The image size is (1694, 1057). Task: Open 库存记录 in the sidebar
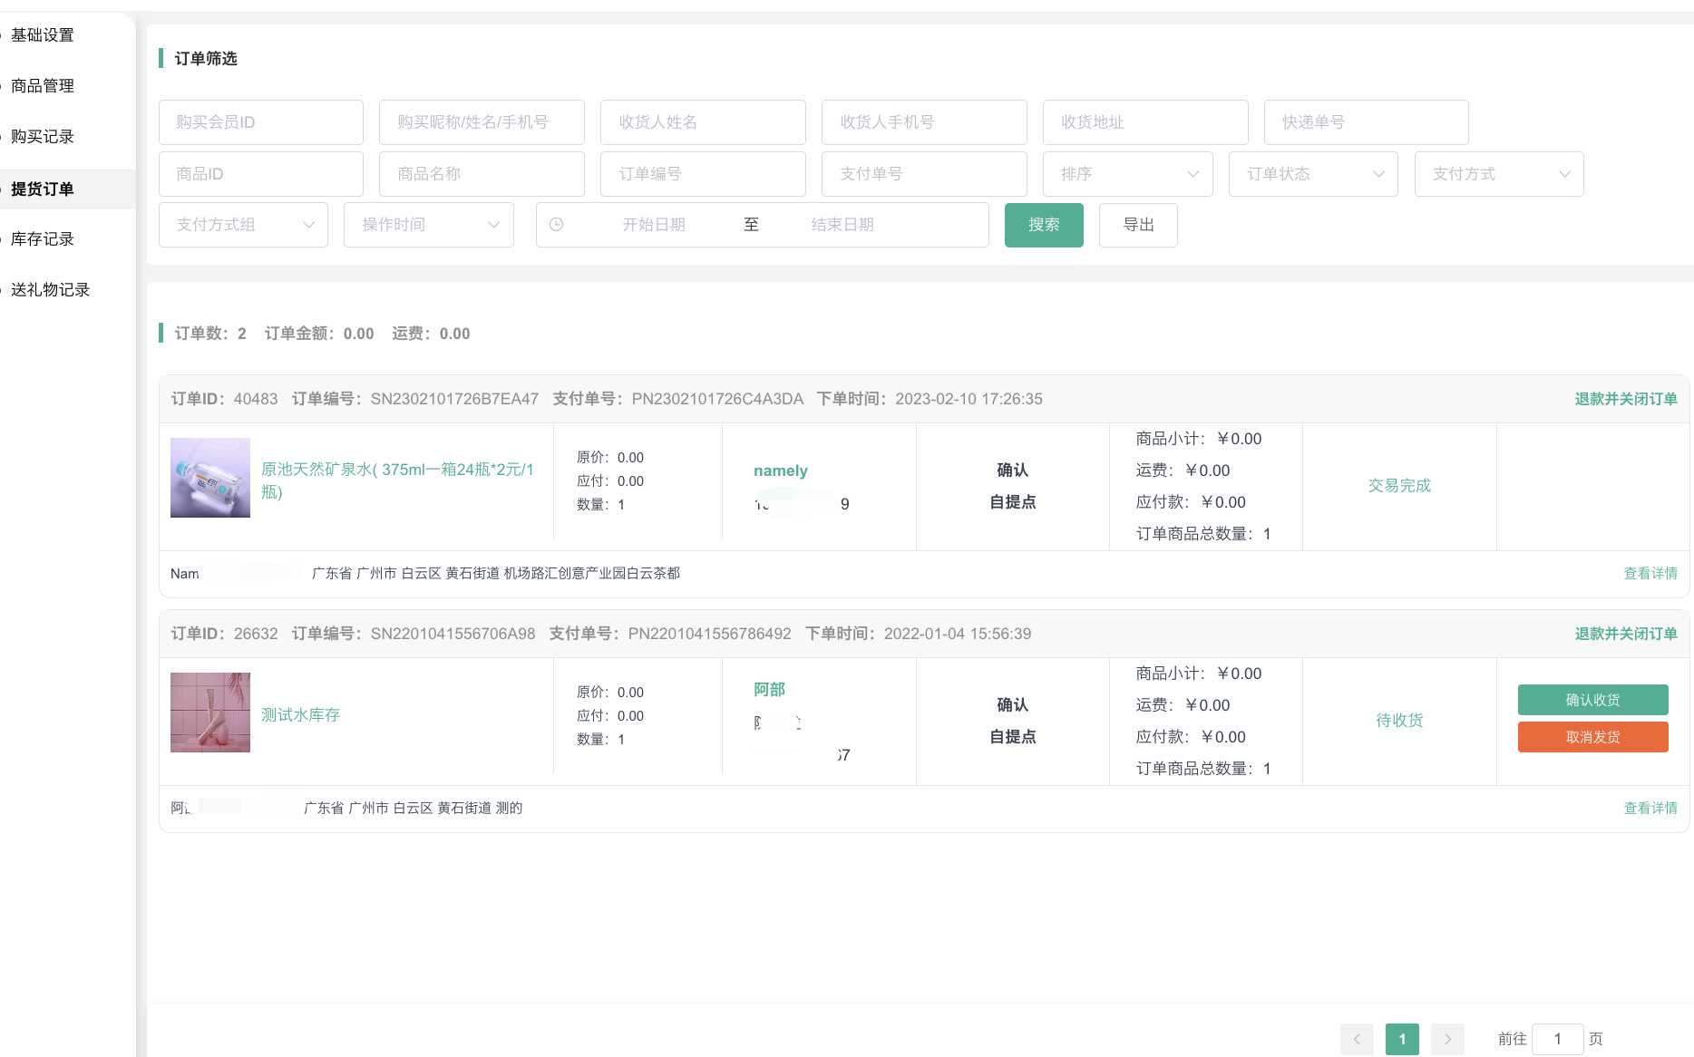(x=43, y=239)
